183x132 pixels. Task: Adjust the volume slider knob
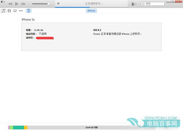tap(48, 4)
